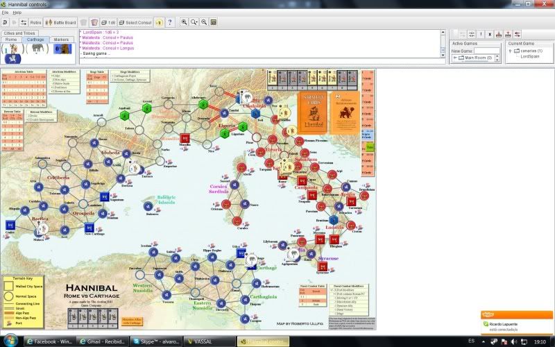
Task: Zoom in on the map
Action: (184, 22)
